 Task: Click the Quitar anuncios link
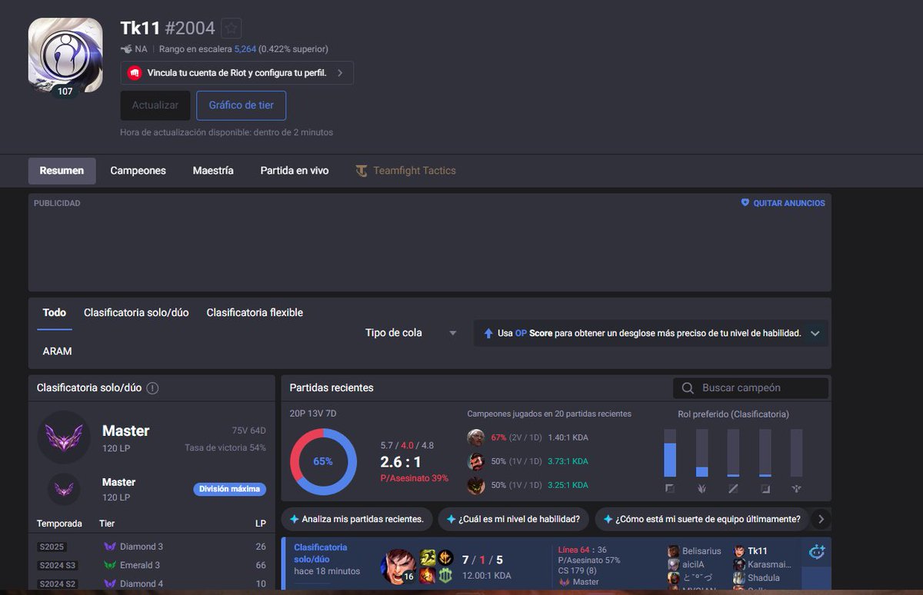783,203
